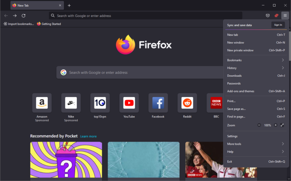Close the hamburger application menu button

coord(285,15)
